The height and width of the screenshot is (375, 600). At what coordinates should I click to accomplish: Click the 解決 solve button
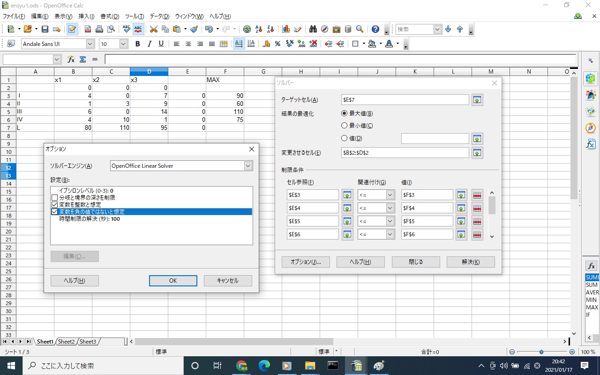point(471,262)
